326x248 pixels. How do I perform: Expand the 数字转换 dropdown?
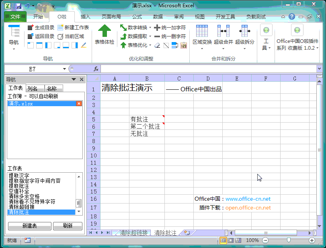(x=150, y=28)
